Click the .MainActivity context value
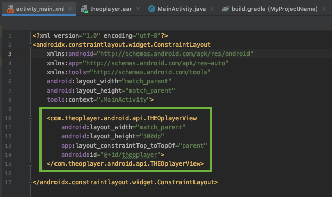Image resolution: width=332 pixels, height=197 pixels. tap(123, 100)
